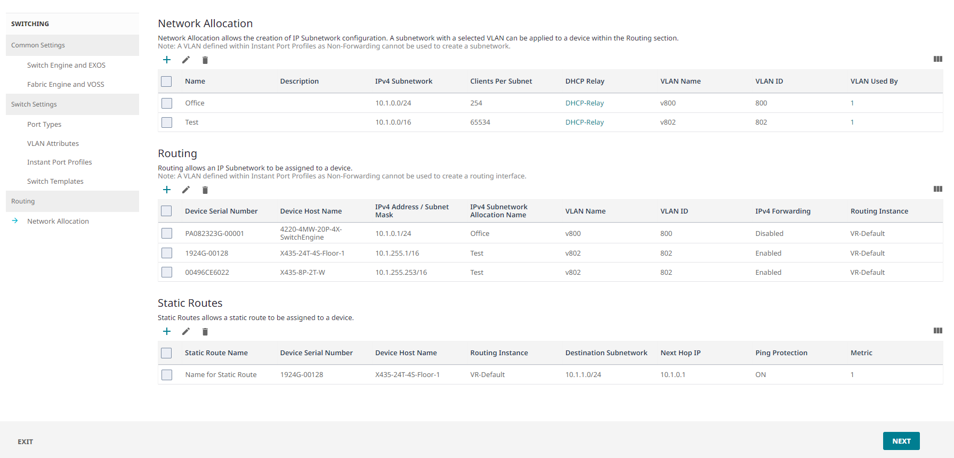Click the trash icon in Network Allocation
The width and height of the screenshot is (954, 458).
[205, 60]
